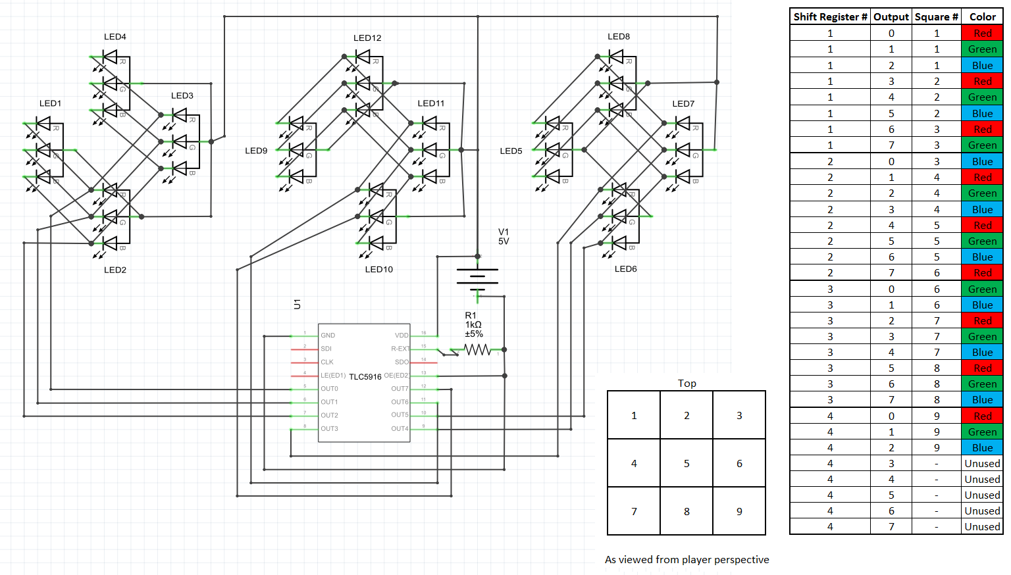Click the green diode symbol of LED11
Viewport: 1011px width, 575px height.
pos(430,150)
